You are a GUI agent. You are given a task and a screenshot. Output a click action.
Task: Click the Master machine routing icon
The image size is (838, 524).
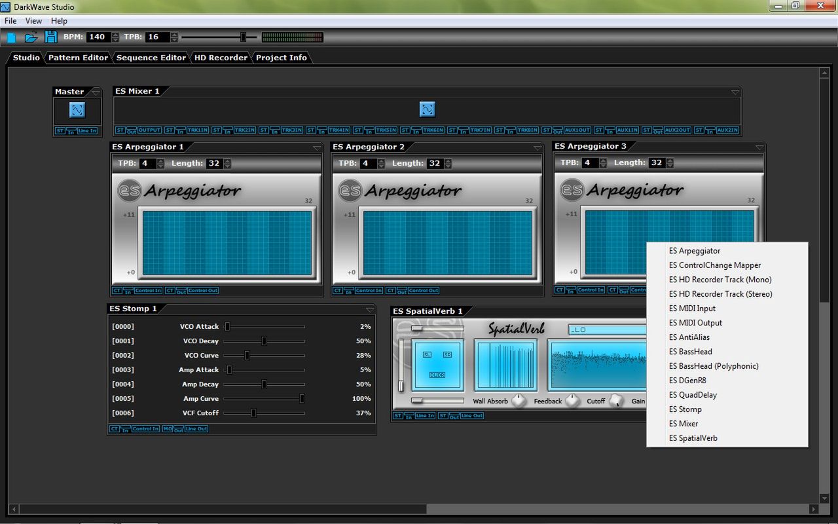[x=77, y=110]
